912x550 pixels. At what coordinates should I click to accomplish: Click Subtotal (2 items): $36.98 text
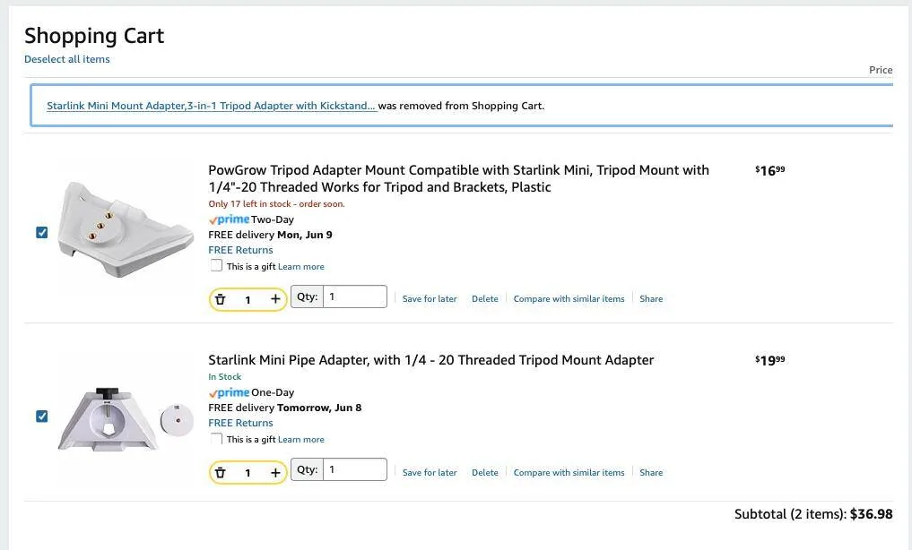[x=813, y=514]
